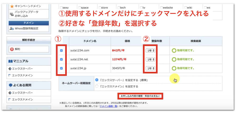The image size is (237, 113).
Task: Click エックスサーバー icon under マニュアル
Action: (10, 69)
